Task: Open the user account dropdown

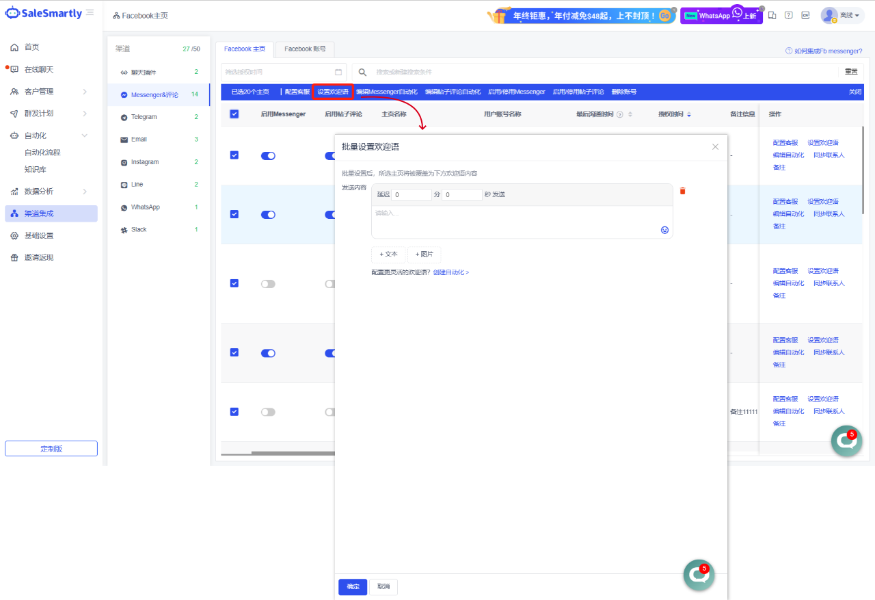Action: 842,15
